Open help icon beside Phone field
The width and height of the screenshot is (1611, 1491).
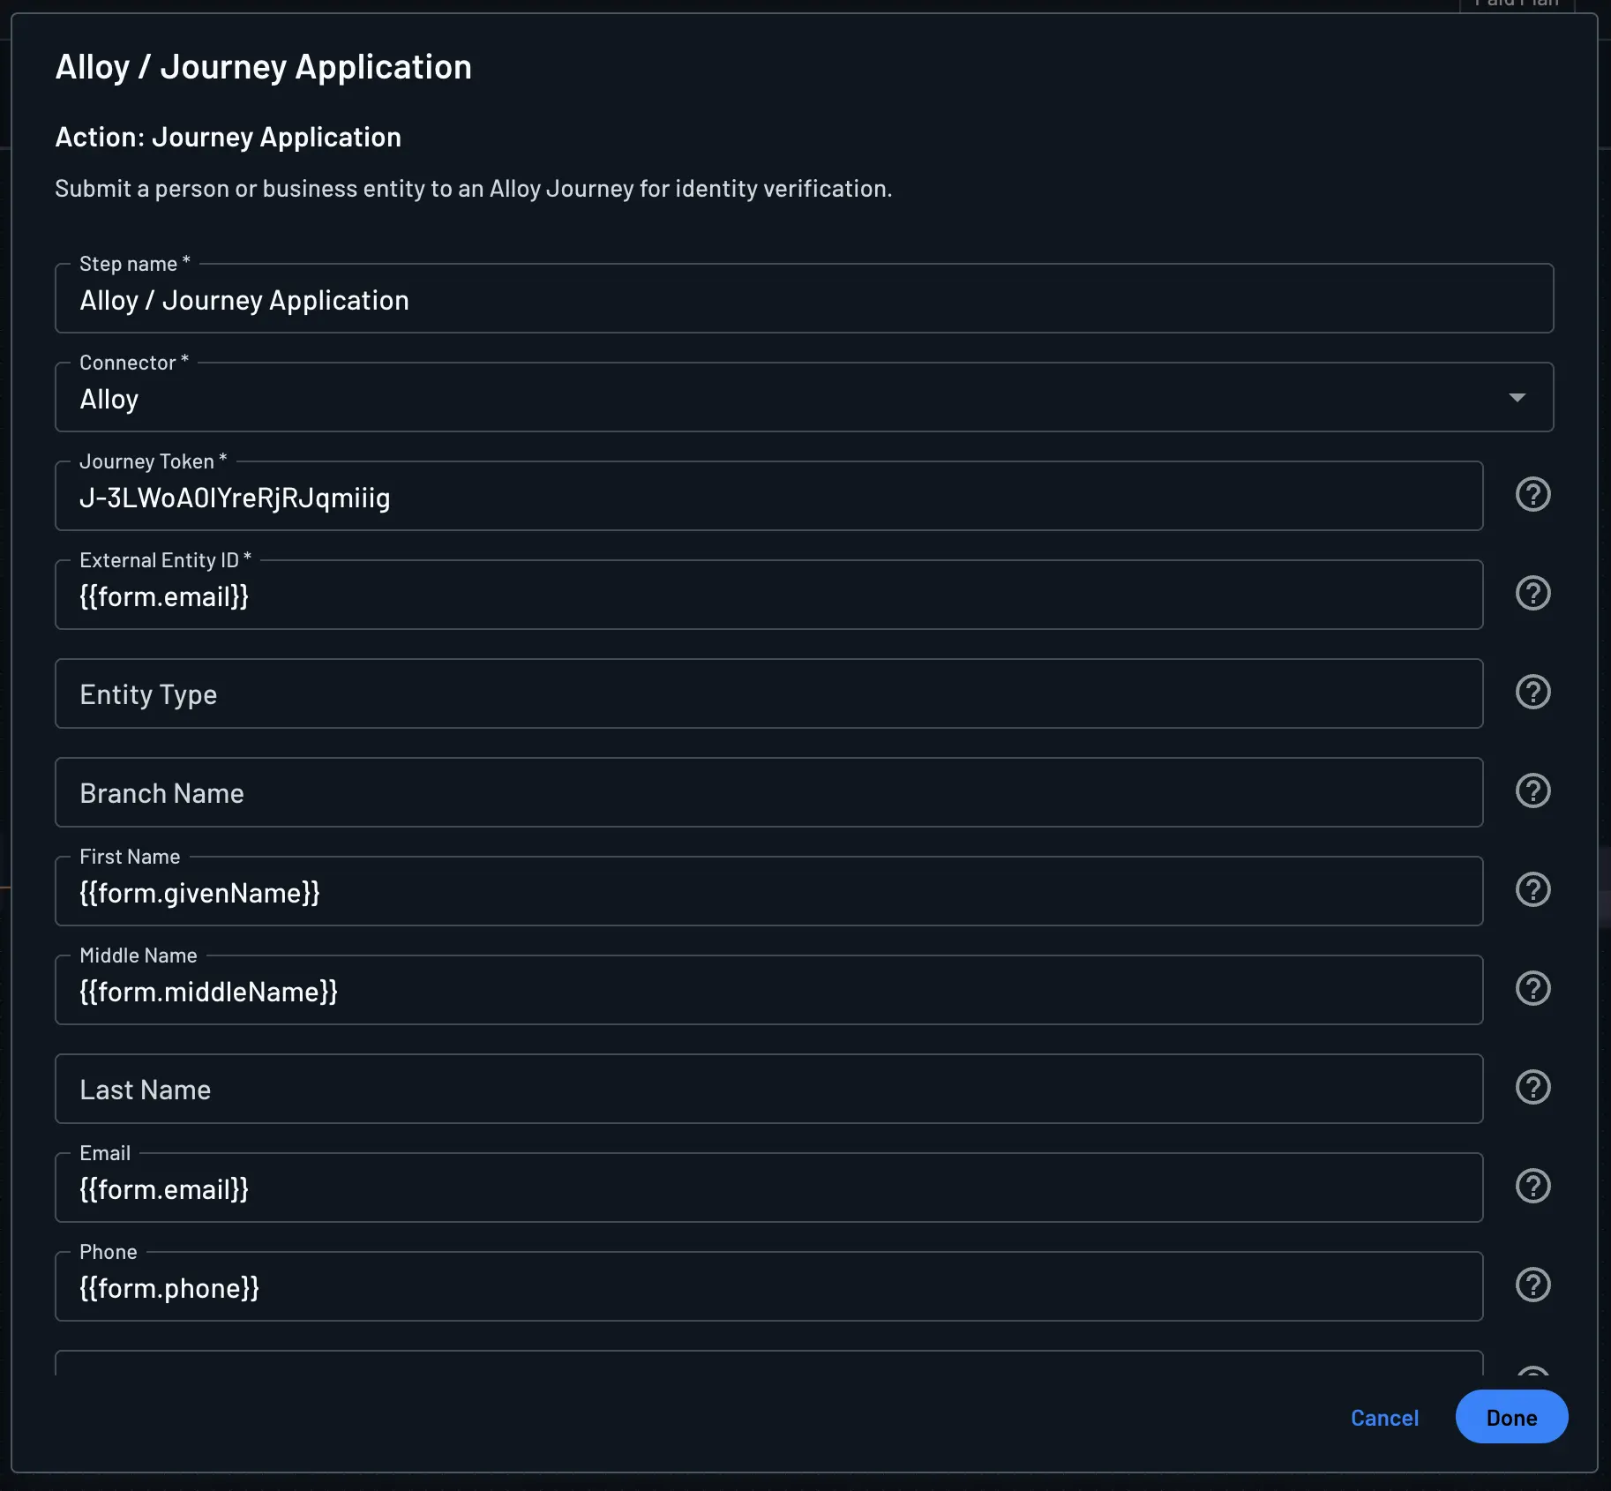[x=1532, y=1285]
